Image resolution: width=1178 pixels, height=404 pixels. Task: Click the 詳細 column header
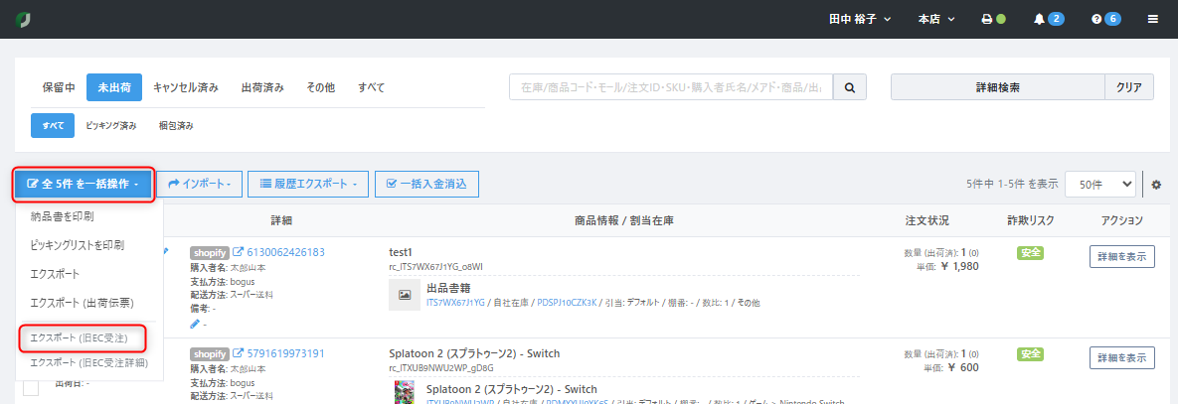click(x=281, y=220)
